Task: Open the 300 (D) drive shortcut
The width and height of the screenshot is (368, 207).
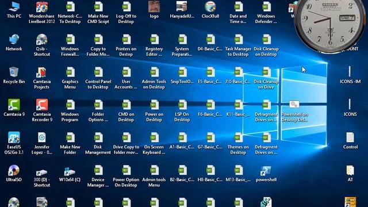Action: [x=42, y=172]
